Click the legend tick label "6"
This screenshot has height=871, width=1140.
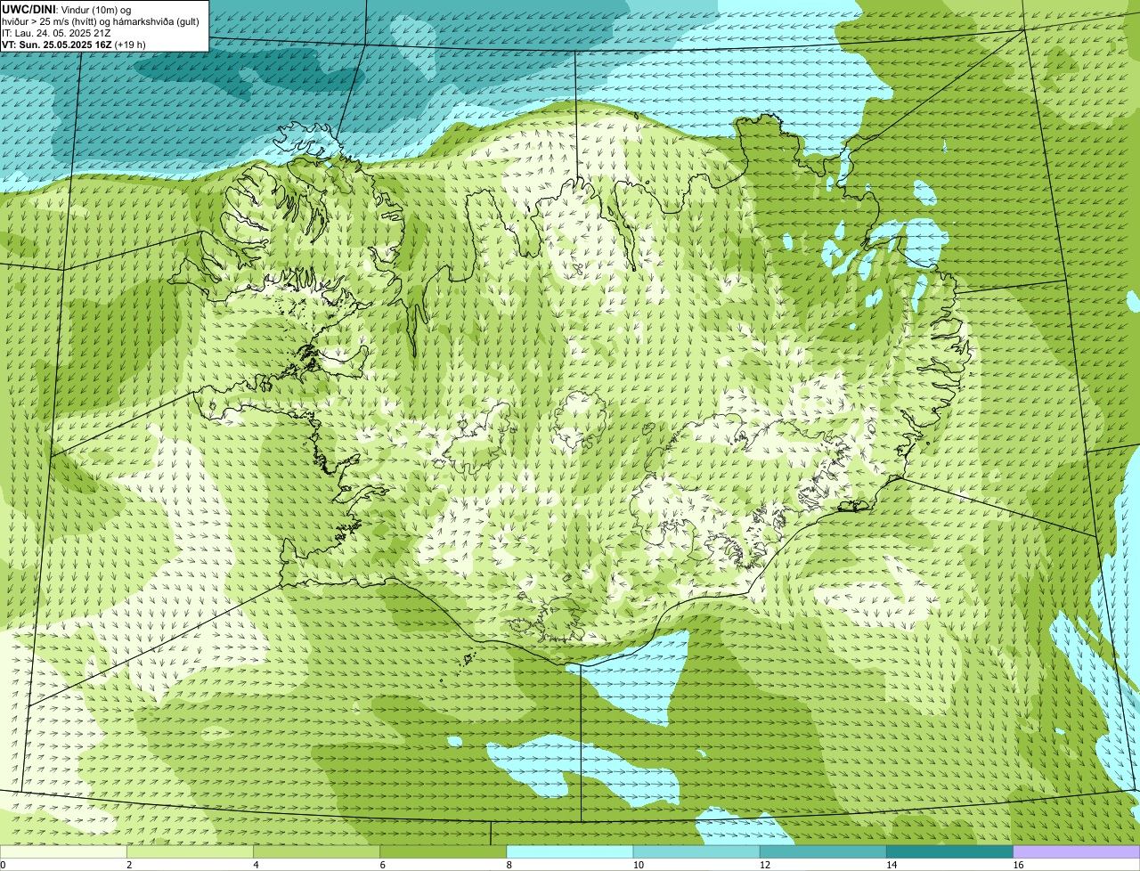[x=382, y=865]
